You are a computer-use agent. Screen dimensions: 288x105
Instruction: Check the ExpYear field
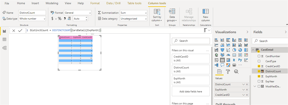[x=259, y=81]
